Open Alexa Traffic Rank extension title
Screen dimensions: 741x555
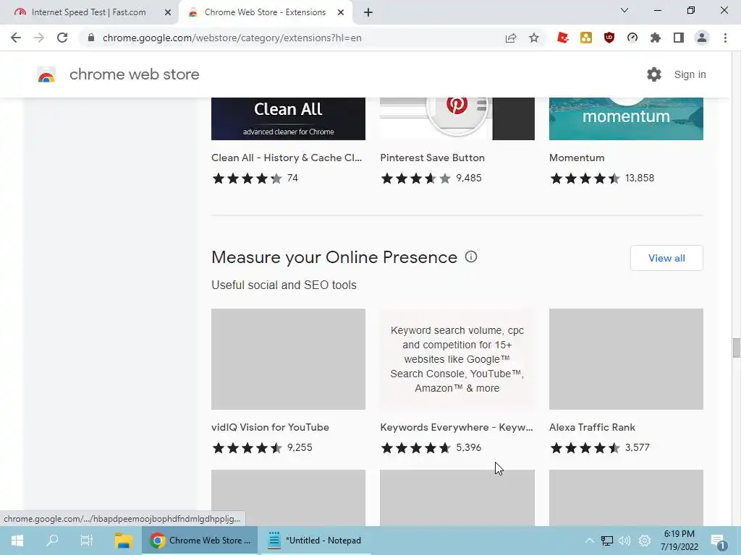pyautogui.click(x=592, y=427)
